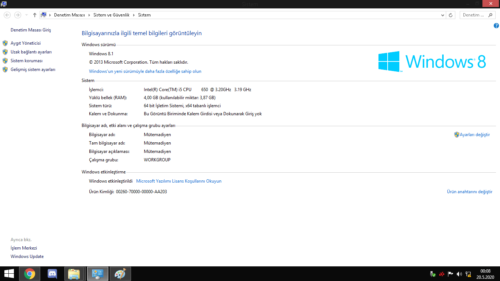Click Ürün anahtarını değiştir

pos(470,192)
